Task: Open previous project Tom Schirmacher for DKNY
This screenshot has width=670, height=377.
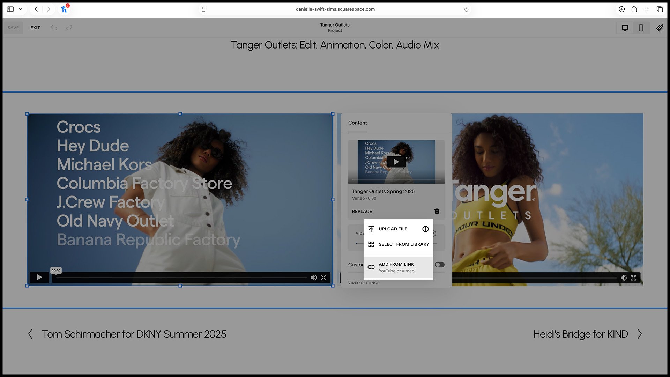Action: click(134, 334)
